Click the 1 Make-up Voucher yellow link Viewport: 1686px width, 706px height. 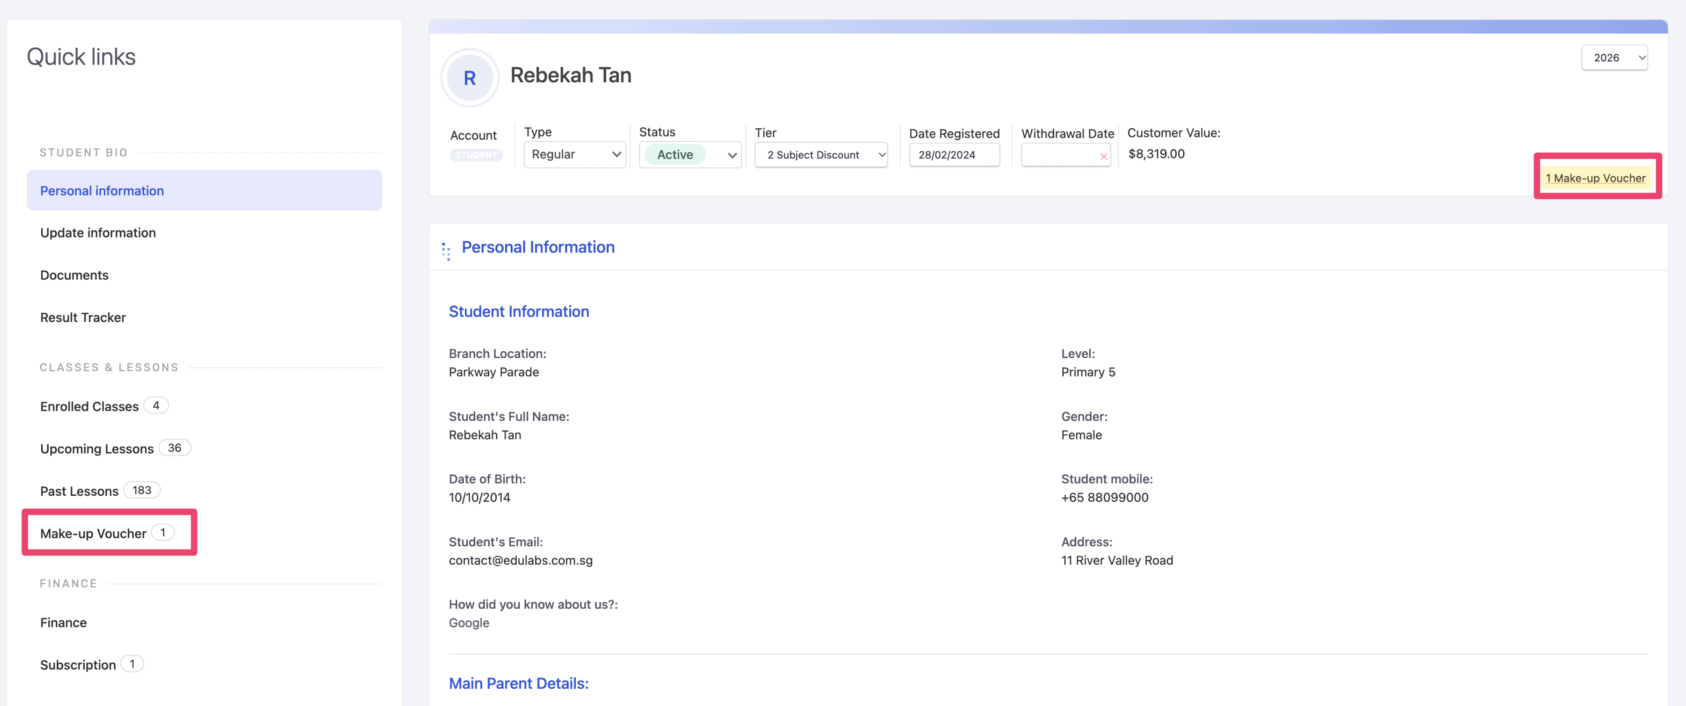pyautogui.click(x=1595, y=178)
